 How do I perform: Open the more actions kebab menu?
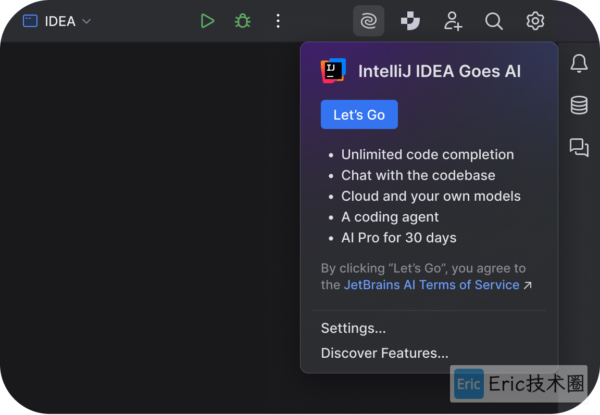[x=278, y=21]
